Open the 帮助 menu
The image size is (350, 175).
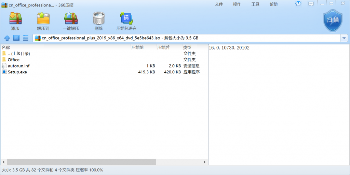pos(273,4)
